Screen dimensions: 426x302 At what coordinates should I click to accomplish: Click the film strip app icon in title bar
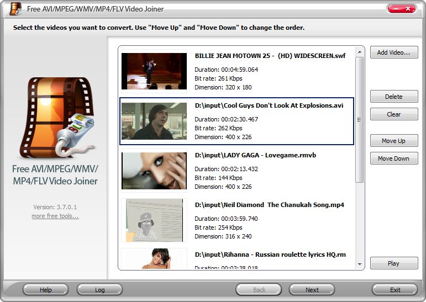coord(15,9)
